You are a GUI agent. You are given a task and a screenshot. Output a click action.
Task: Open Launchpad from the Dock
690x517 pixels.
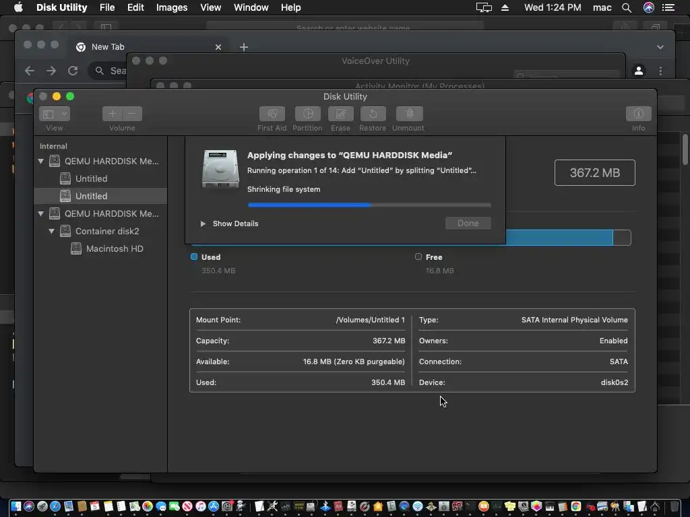point(42,506)
